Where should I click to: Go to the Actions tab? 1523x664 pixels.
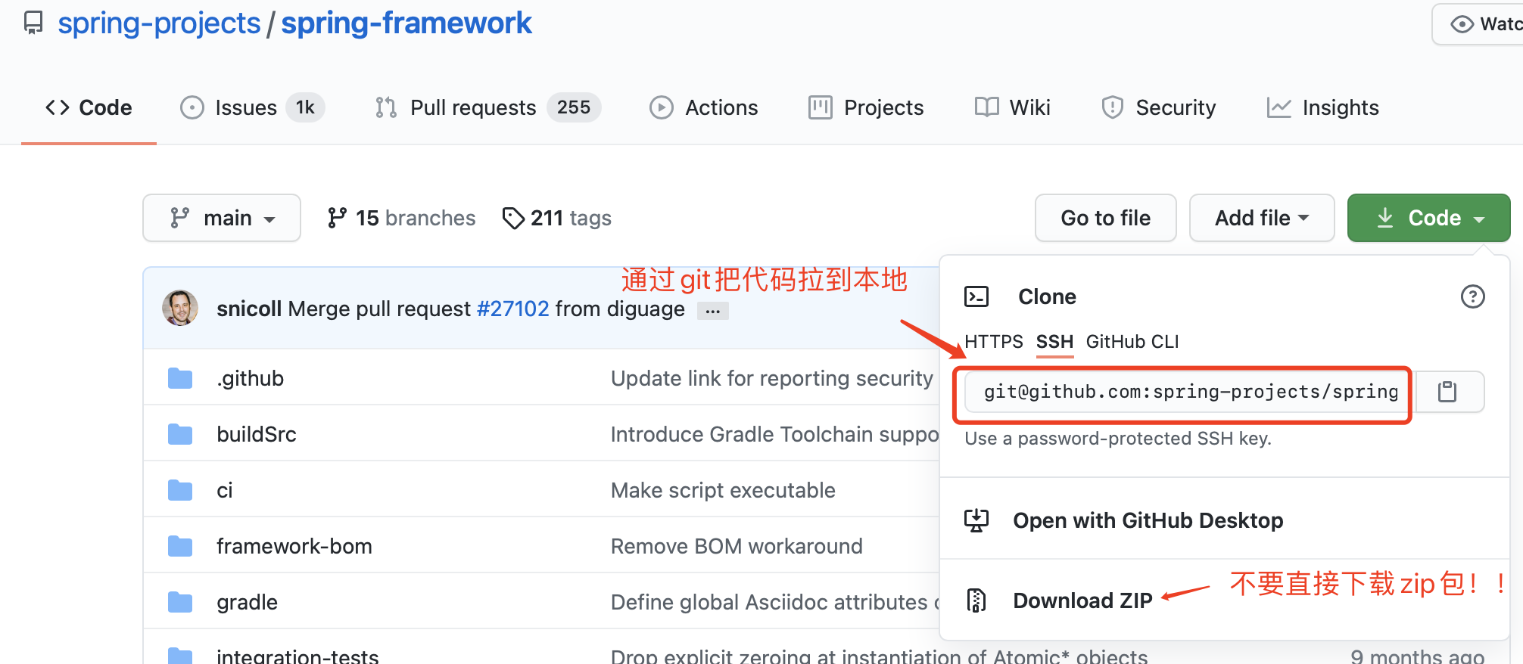click(x=703, y=107)
